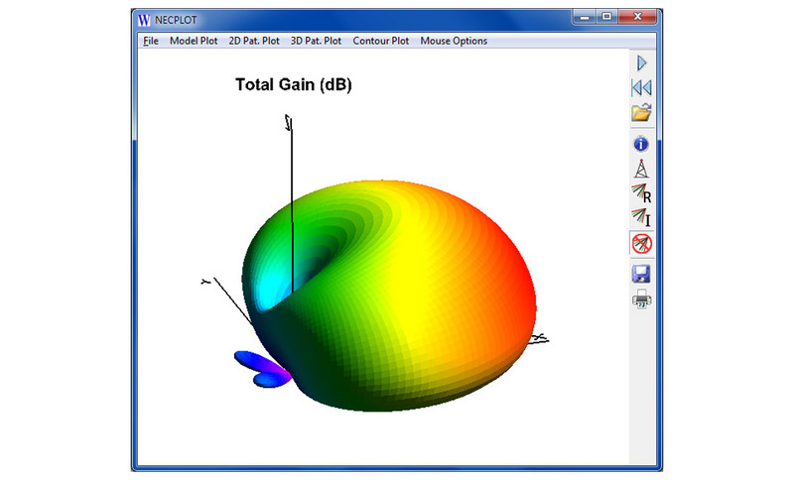The height and width of the screenshot is (480, 794).
Task: Open the 2D Pat. Plot menu
Action: pyautogui.click(x=254, y=41)
